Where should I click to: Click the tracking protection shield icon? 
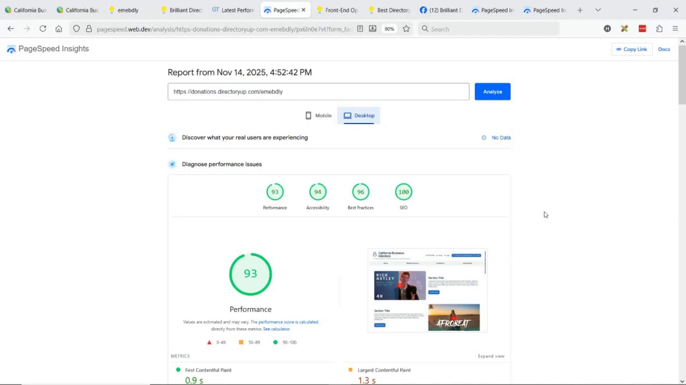(x=76, y=29)
